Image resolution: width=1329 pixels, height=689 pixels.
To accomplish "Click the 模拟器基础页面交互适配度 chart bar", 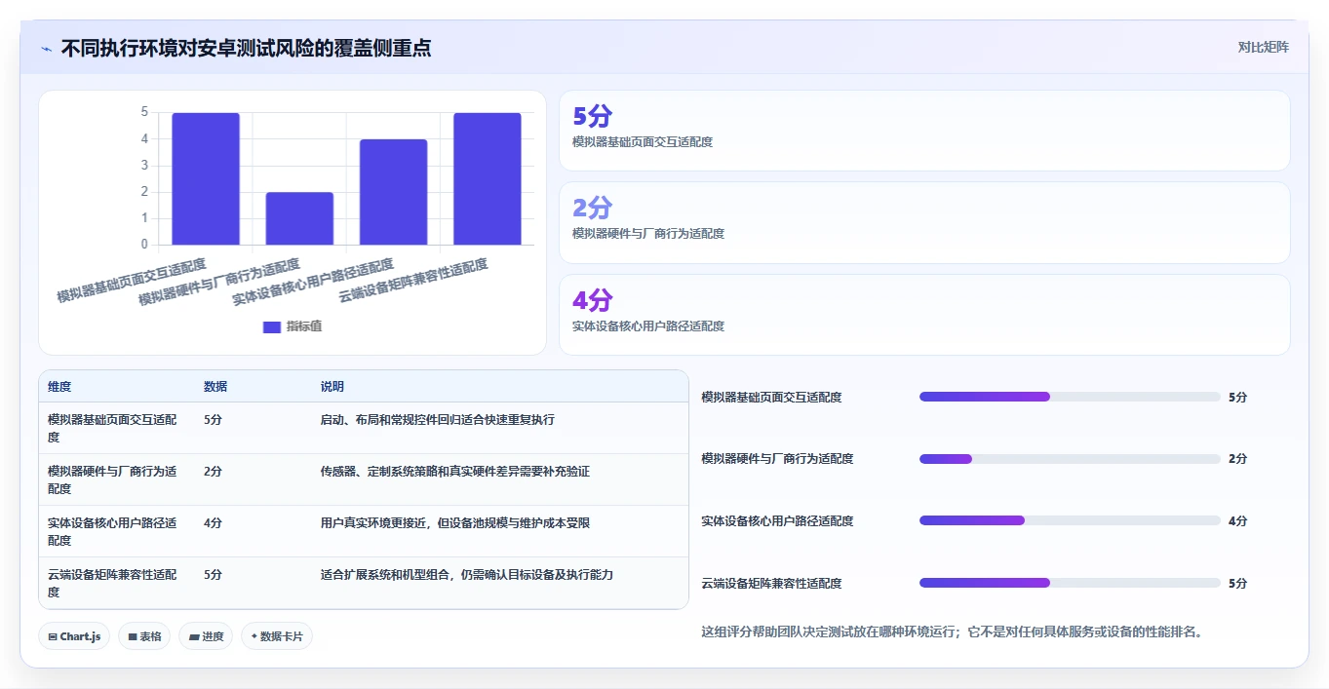I will click(206, 178).
